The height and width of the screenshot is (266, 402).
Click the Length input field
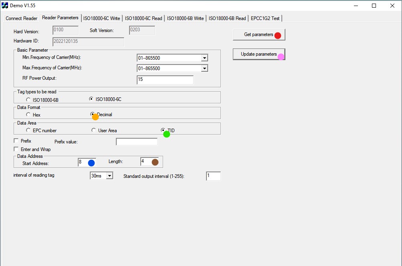(150, 161)
